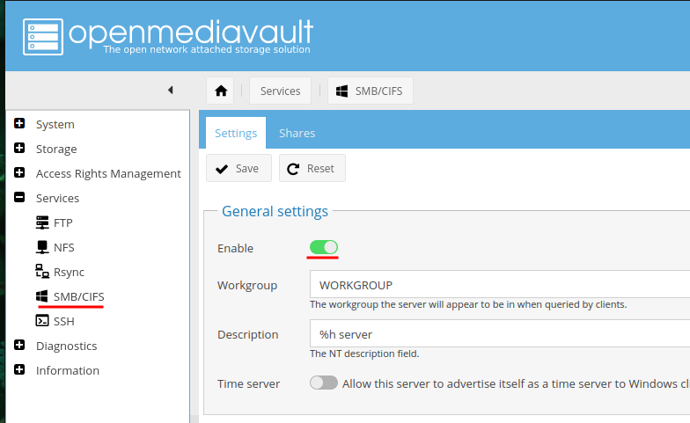This screenshot has height=423, width=690.
Task: Open SSH in the Services tree
Action: click(x=63, y=322)
